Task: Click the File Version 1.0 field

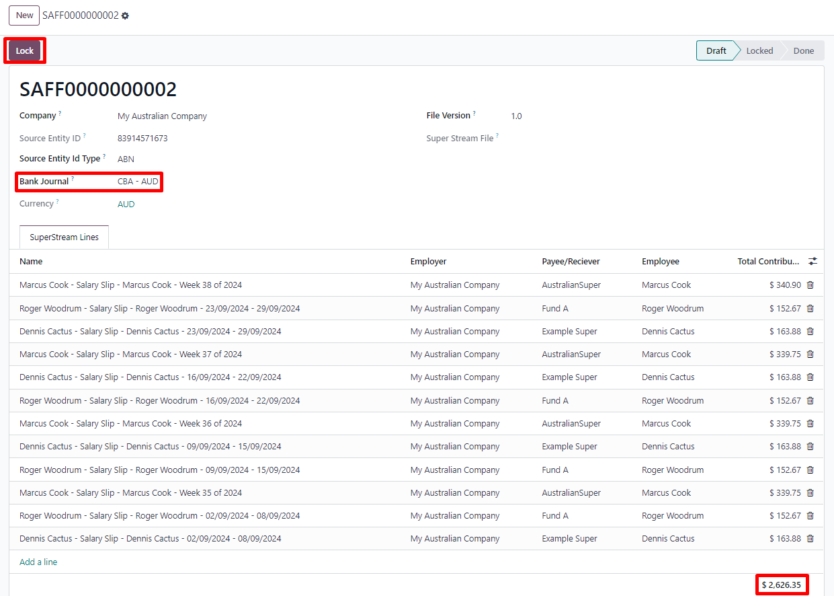Action: 516,116
